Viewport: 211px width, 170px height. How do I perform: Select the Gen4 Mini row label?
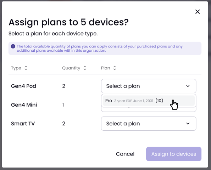[24, 105]
